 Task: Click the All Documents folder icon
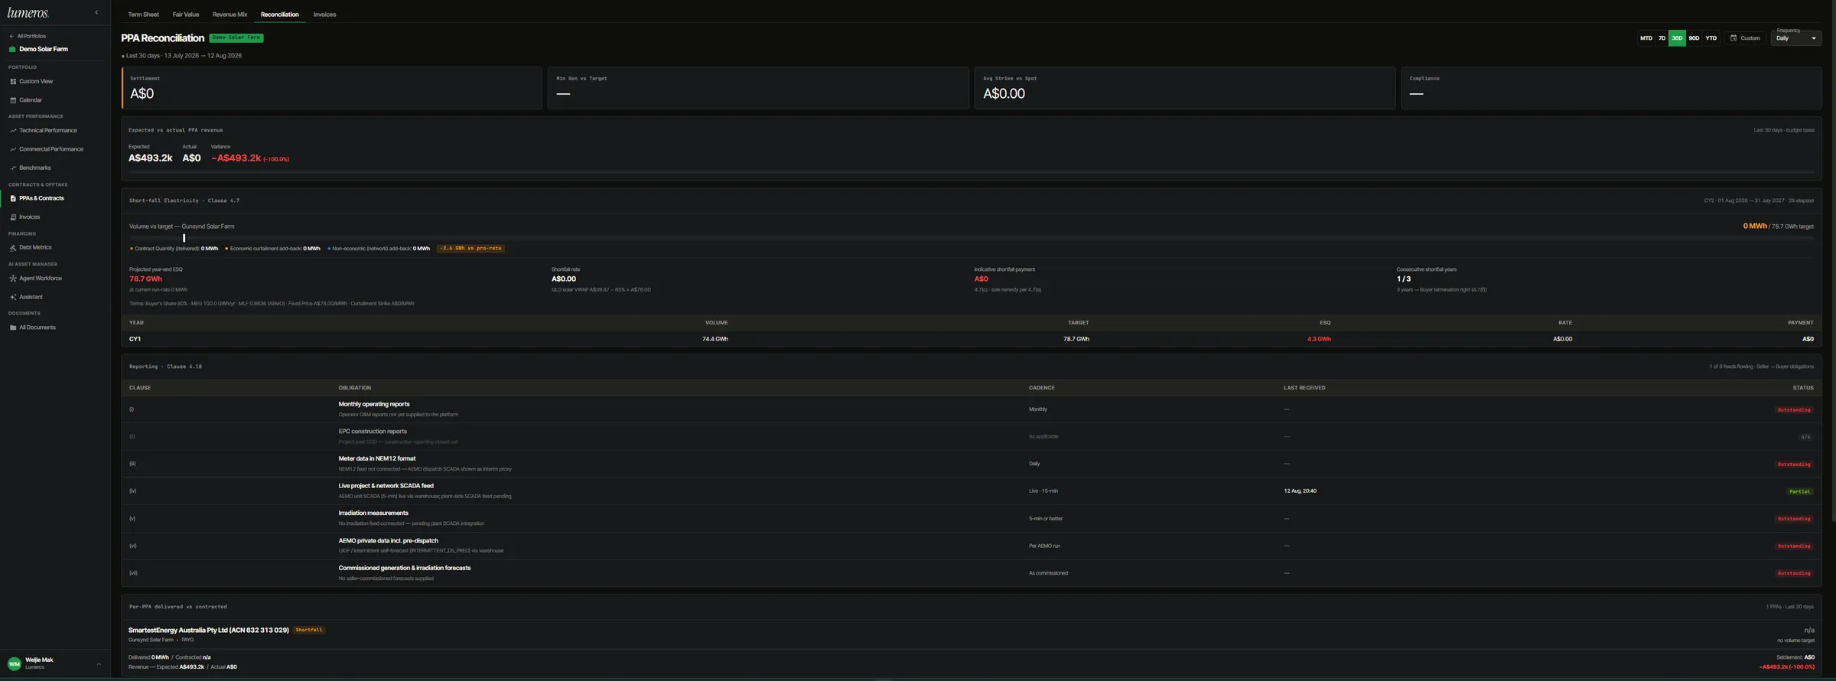13,327
